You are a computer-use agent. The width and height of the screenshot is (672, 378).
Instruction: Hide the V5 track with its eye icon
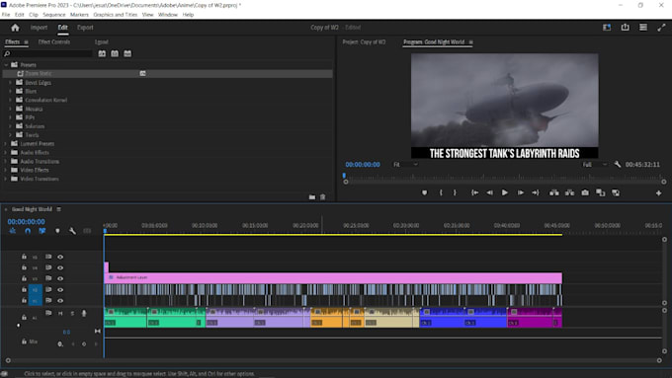pyautogui.click(x=60, y=257)
